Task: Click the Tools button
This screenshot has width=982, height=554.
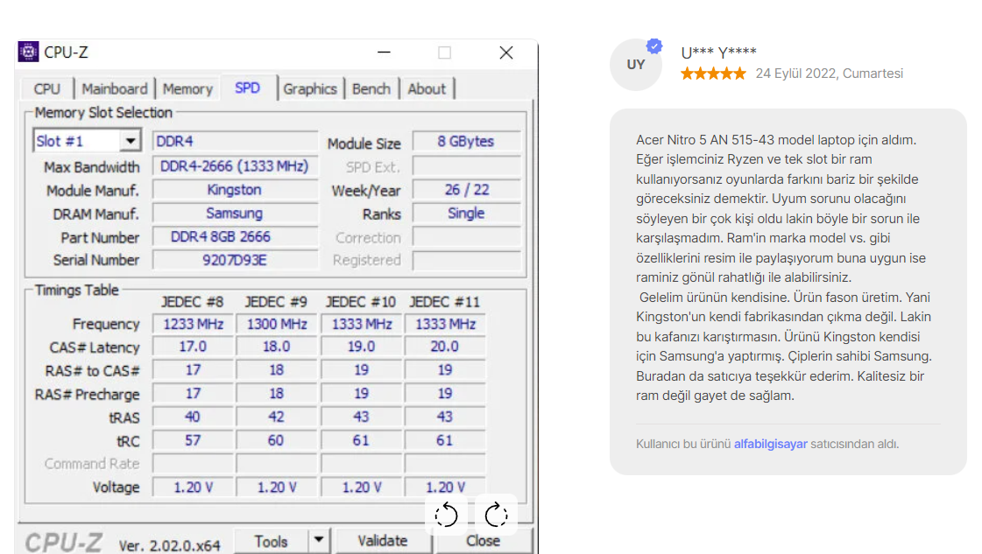Action: click(272, 541)
